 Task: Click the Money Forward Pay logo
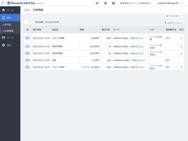26,3
